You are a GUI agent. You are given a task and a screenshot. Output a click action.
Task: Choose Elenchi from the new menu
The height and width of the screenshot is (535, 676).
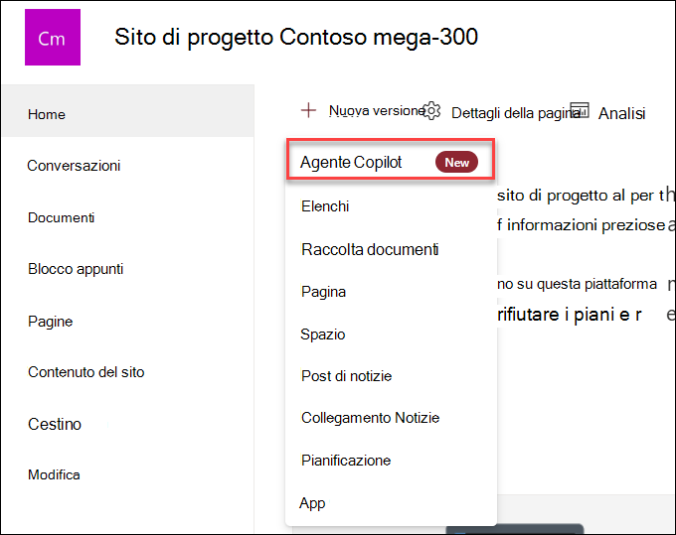tap(325, 206)
